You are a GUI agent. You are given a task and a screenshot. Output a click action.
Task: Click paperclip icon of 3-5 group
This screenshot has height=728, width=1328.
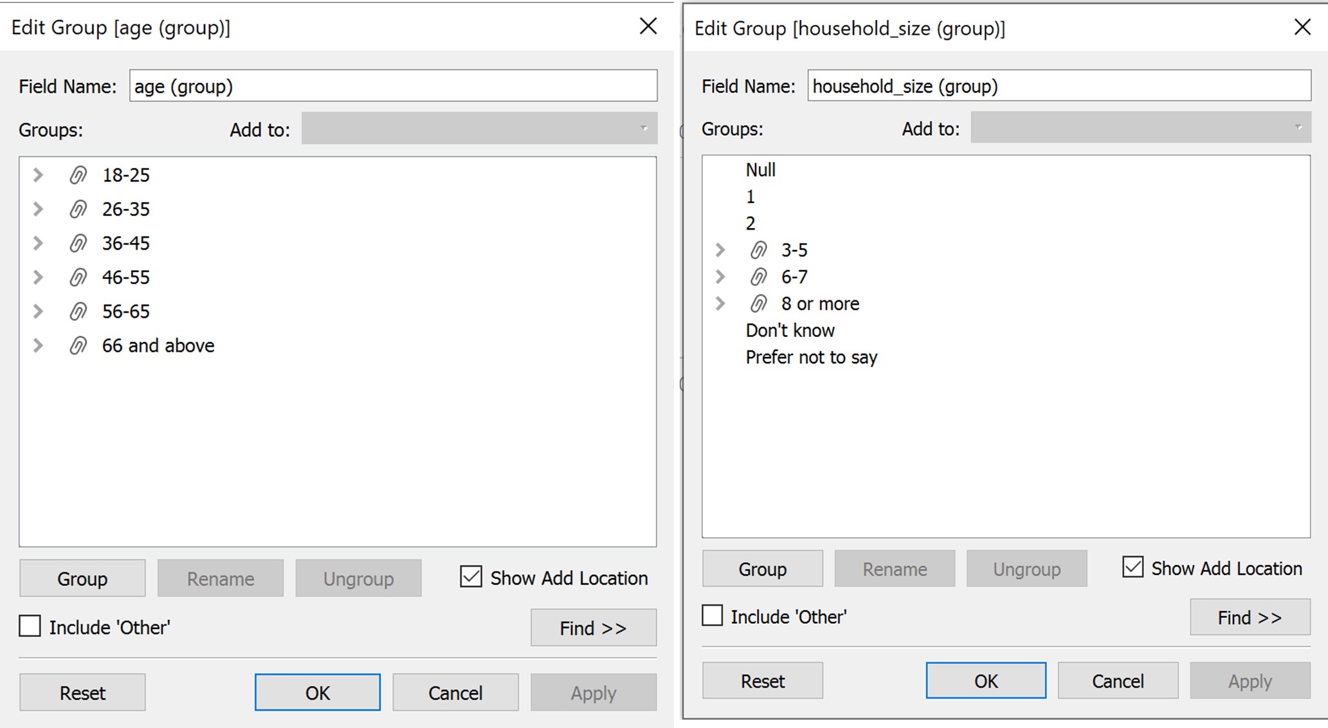(759, 250)
